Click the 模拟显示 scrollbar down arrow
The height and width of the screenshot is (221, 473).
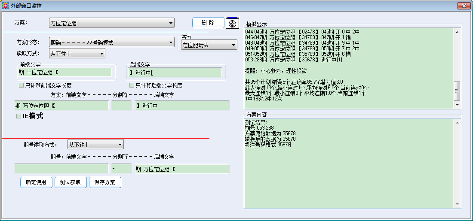(x=457, y=105)
